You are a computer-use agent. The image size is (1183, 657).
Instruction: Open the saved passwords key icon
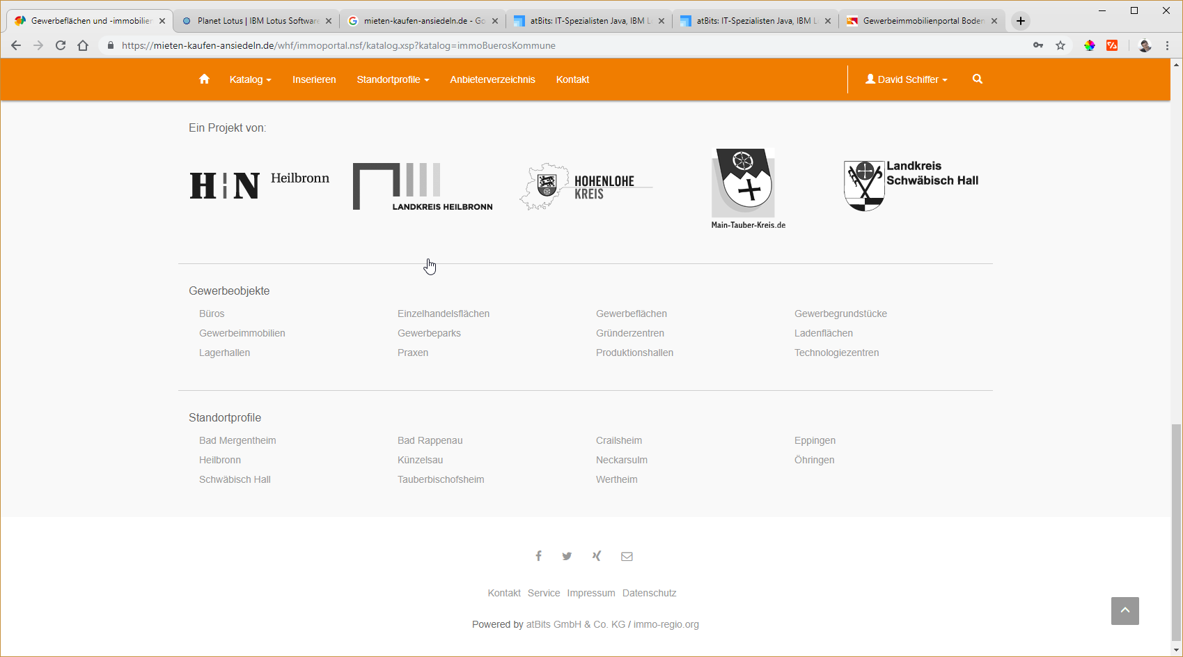[x=1038, y=45]
